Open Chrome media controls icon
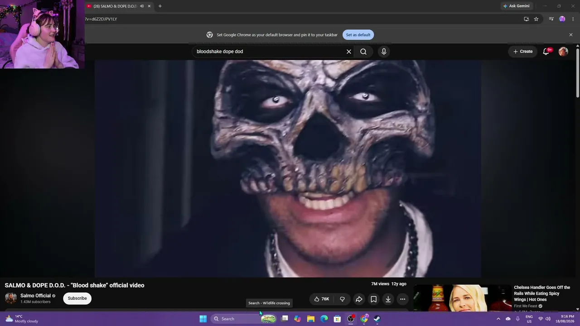The width and height of the screenshot is (580, 326). click(551, 19)
